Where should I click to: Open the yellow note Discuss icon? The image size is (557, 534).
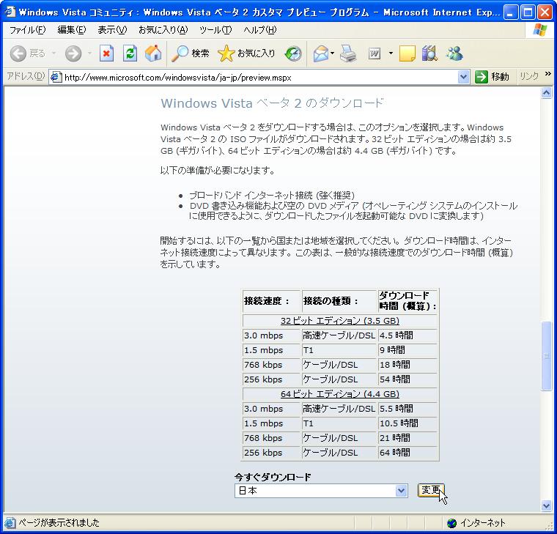point(407,53)
